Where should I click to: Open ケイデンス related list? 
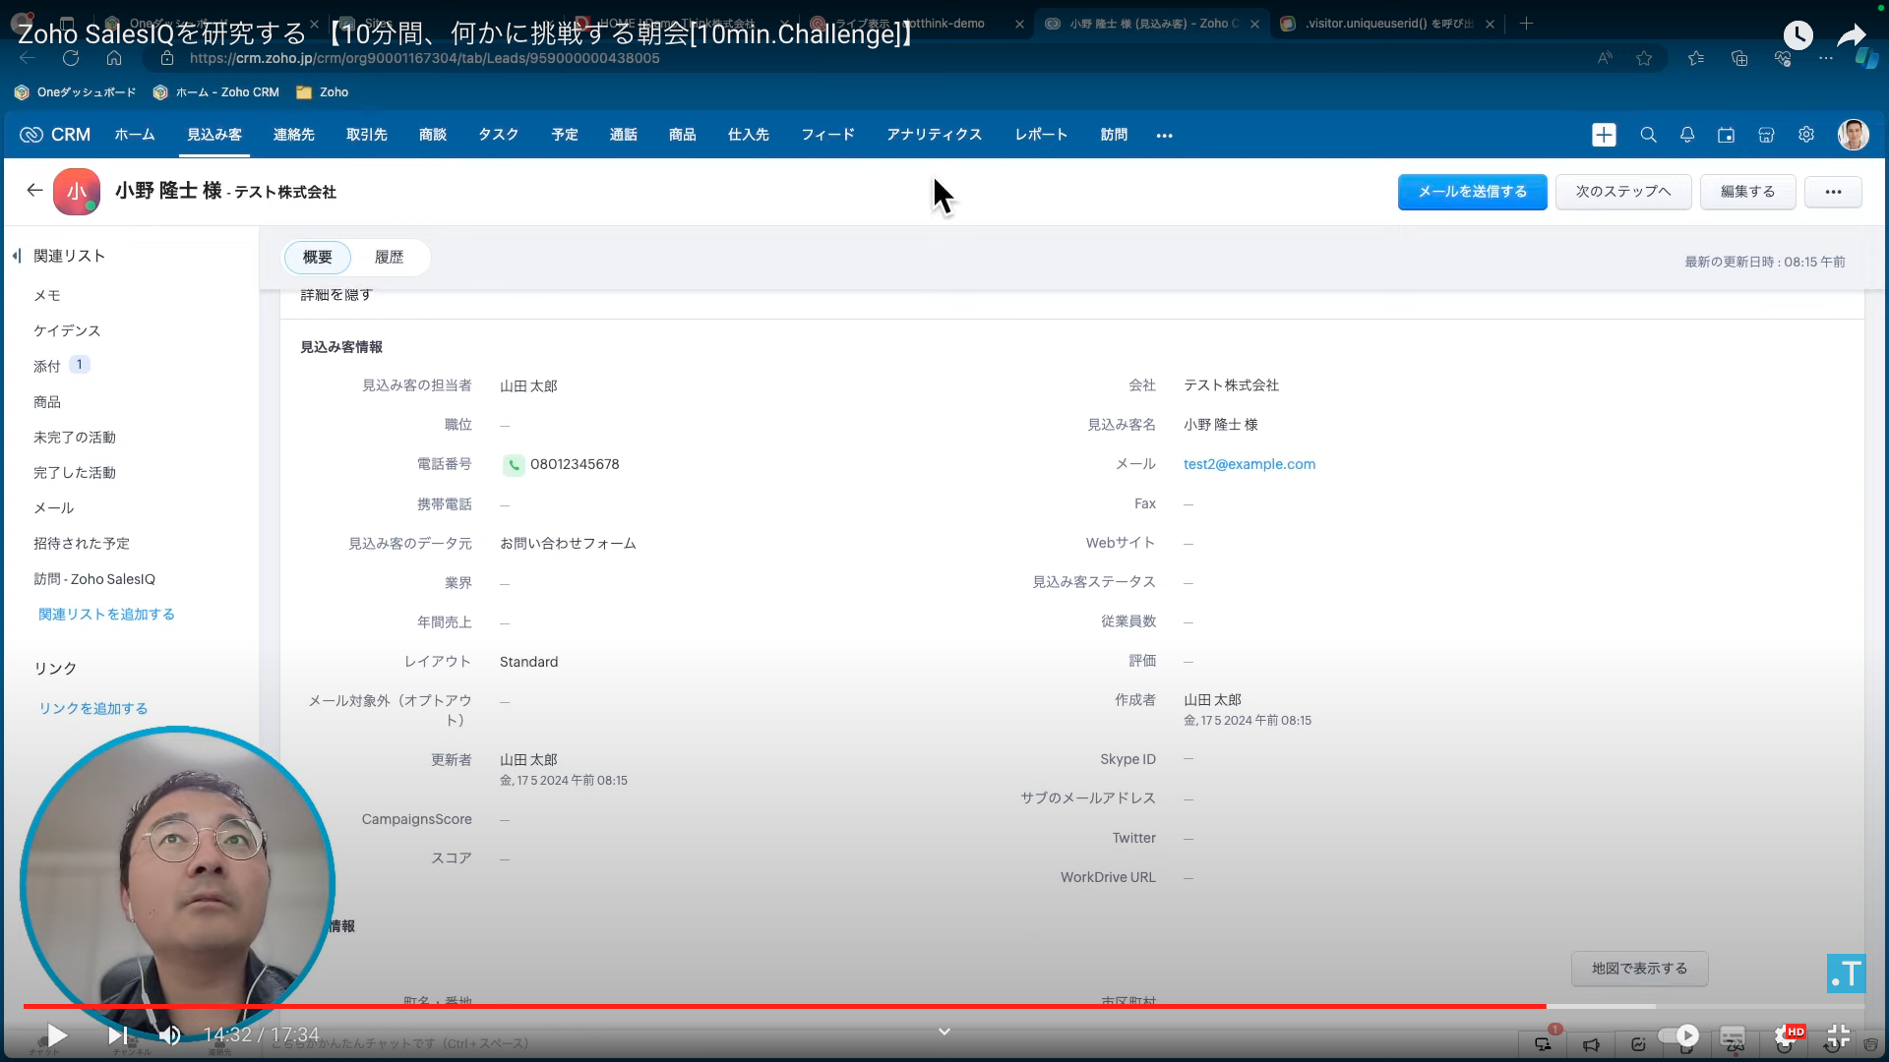[x=67, y=330]
